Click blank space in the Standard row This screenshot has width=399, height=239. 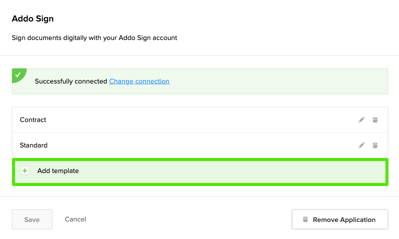tap(201, 145)
